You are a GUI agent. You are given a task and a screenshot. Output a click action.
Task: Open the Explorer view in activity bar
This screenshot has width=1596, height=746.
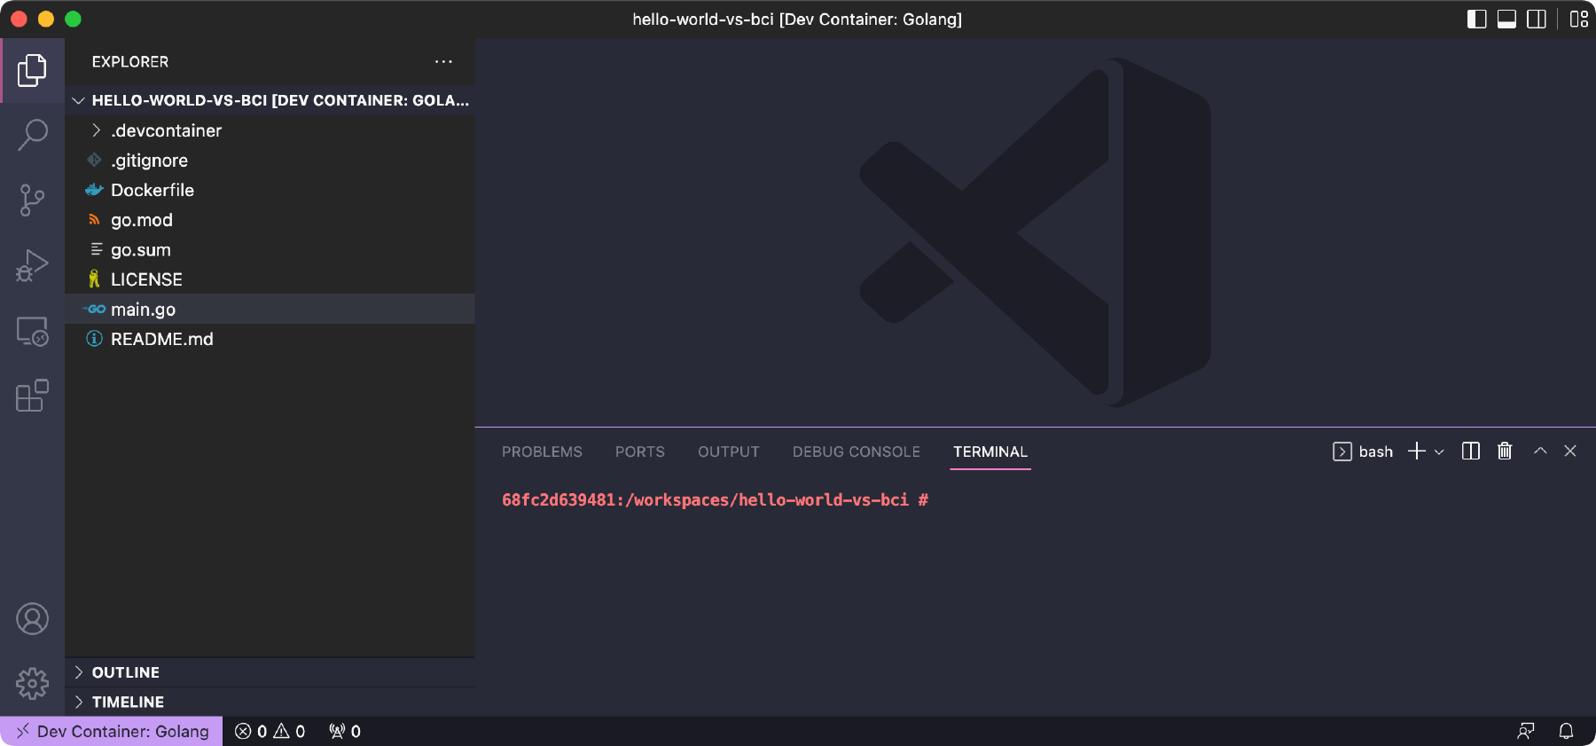pos(32,70)
